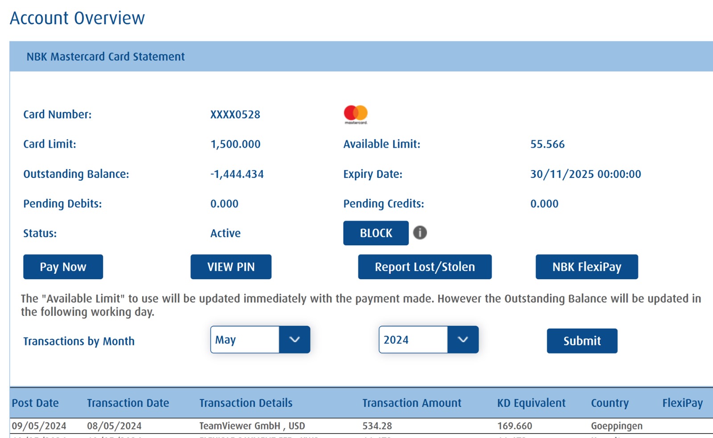
Task: Sort by the Post Date column header
Action: coord(35,403)
